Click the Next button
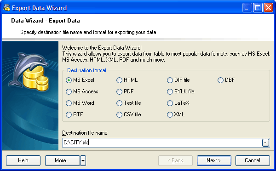The image size is (276, 171). 214,160
